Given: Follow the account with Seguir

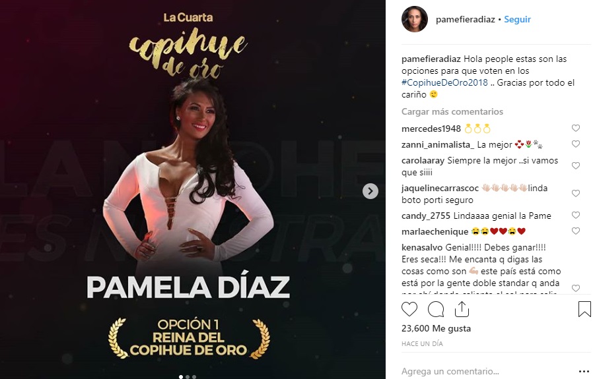Looking at the screenshot, I should point(517,19).
